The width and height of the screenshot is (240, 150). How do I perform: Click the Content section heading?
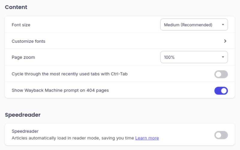(16, 7)
